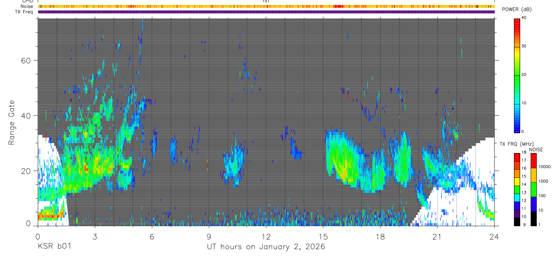Click the 21 hour tick on time axis
Viewport: 556px width, 256px height.
click(437, 237)
